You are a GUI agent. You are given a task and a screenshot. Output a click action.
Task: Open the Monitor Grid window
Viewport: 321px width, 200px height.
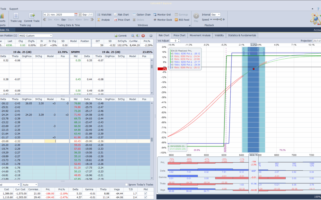pyautogui.click(x=162, y=15)
